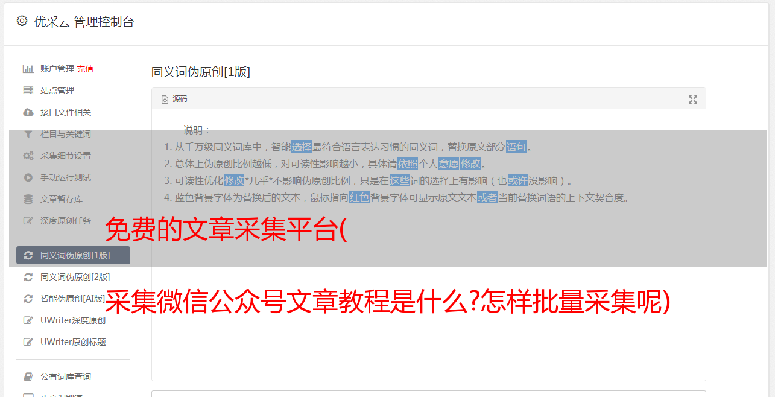
Task: Click the highlighted word 红色 in line 4
Action: (x=359, y=197)
